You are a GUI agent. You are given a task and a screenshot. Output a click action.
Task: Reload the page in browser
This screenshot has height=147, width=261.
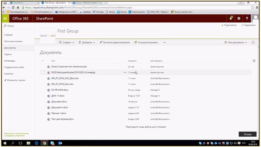point(13,7)
